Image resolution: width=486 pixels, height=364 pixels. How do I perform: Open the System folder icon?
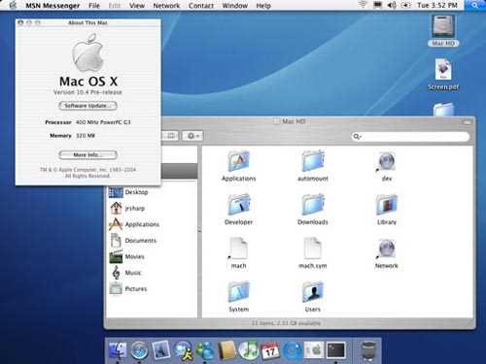tap(239, 292)
